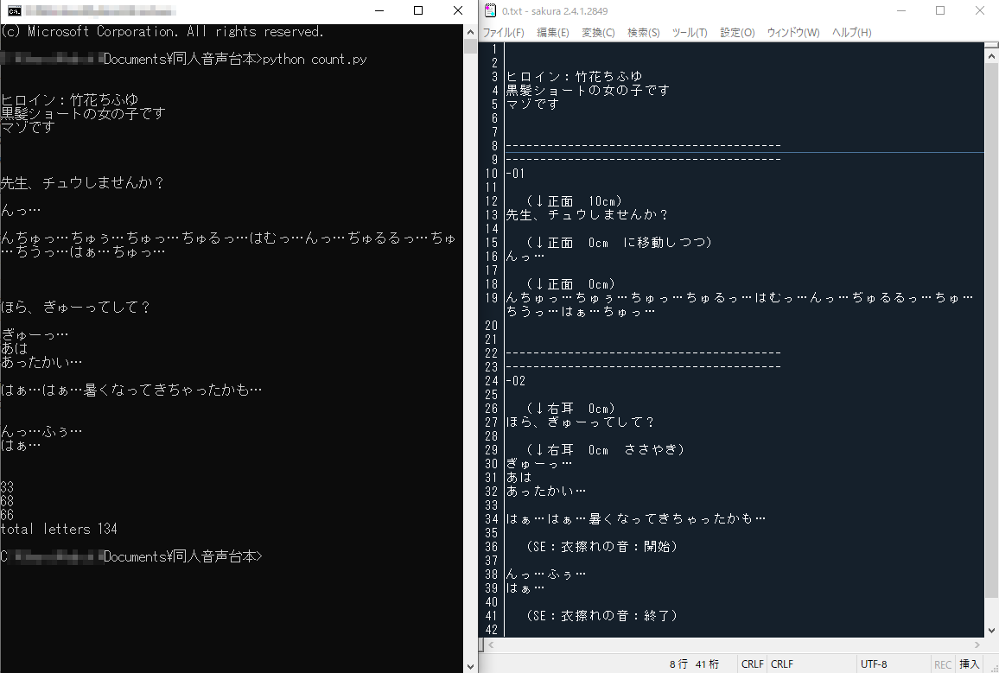Image resolution: width=999 pixels, height=673 pixels.
Task: Click the UTF-8 encoding status field
Action: click(874, 664)
